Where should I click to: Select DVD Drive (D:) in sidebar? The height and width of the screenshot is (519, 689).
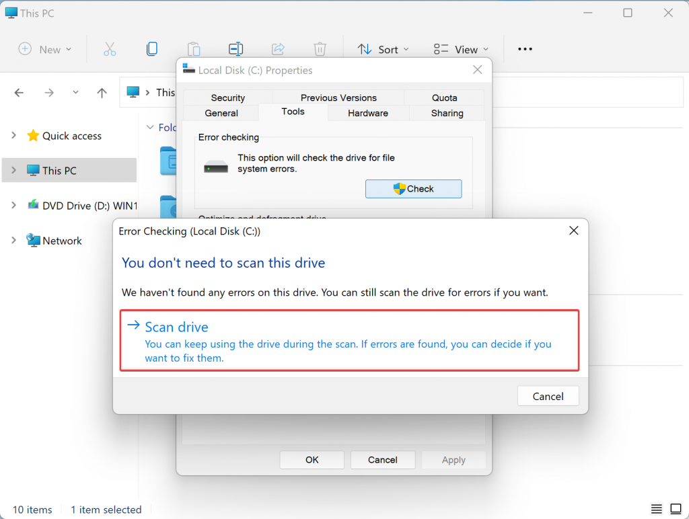(x=83, y=206)
